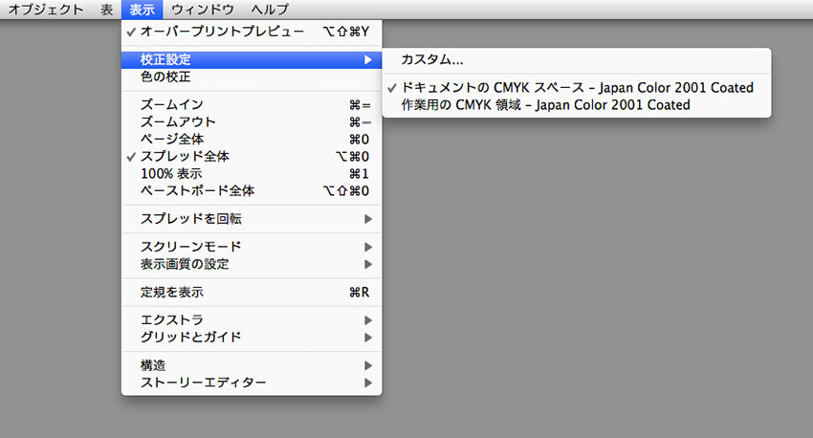This screenshot has width=813, height=438.
Task: Choose カスタム... proof setup option
Action: pyautogui.click(x=432, y=60)
